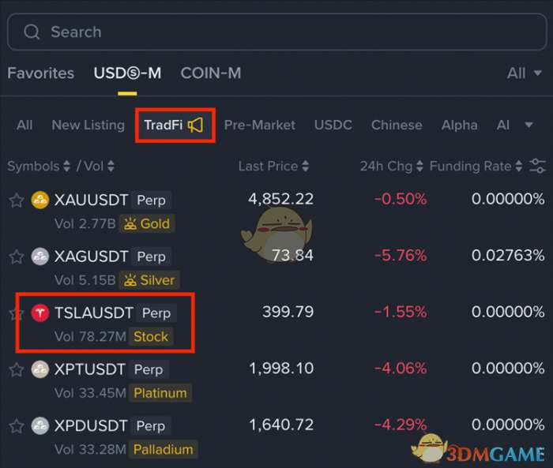Viewport: 553px width, 468px height.
Task: Click the TradFi megaphone announcement icon
Action: click(x=195, y=125)
